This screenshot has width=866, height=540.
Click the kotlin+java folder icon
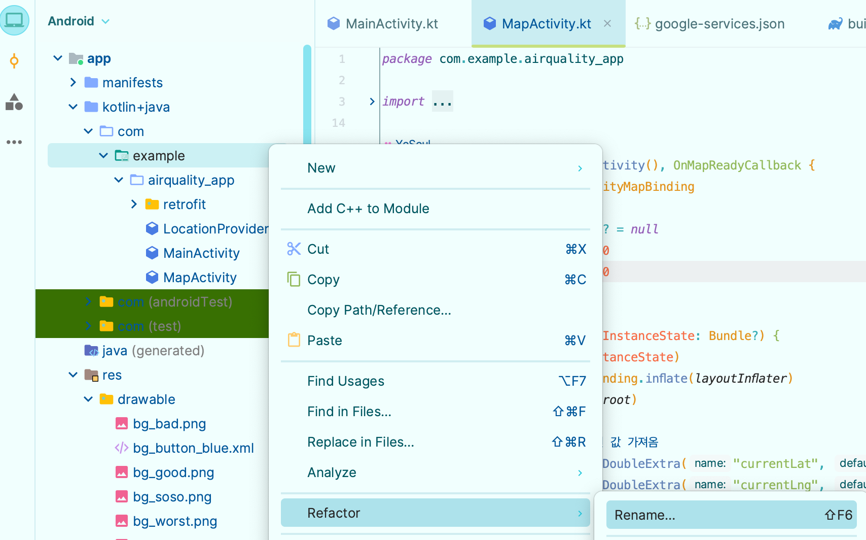[91, 107]
